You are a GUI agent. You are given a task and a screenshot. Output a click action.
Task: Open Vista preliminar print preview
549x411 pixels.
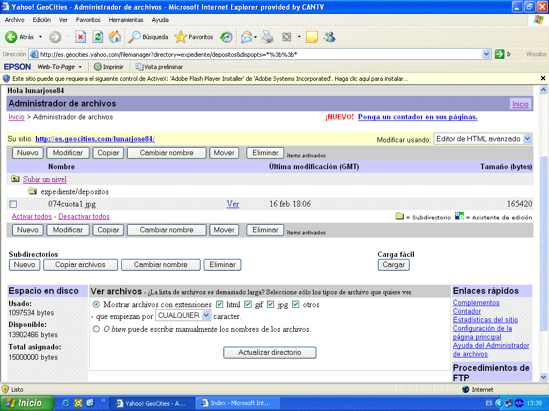[x=159, y=67]
